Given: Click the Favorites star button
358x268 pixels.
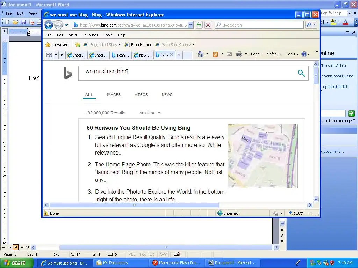Looking at the screenshot, I should coord(57,44).
